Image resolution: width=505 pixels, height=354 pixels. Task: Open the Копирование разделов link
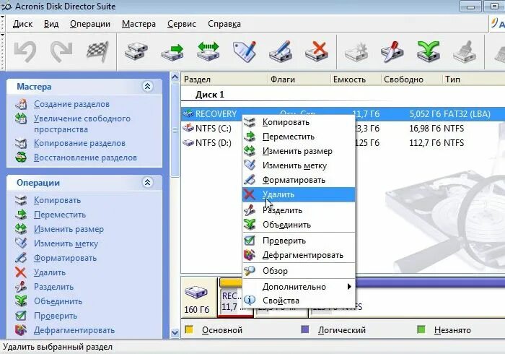tap(79, 143)
